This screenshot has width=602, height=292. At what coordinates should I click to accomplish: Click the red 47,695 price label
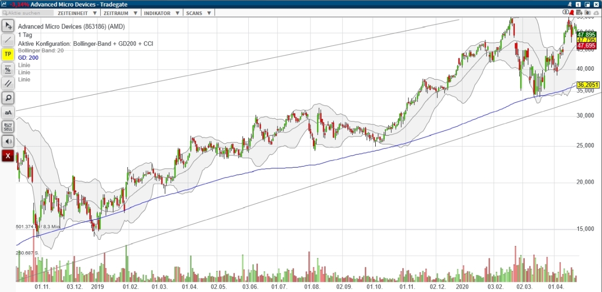tap(586, 46)
